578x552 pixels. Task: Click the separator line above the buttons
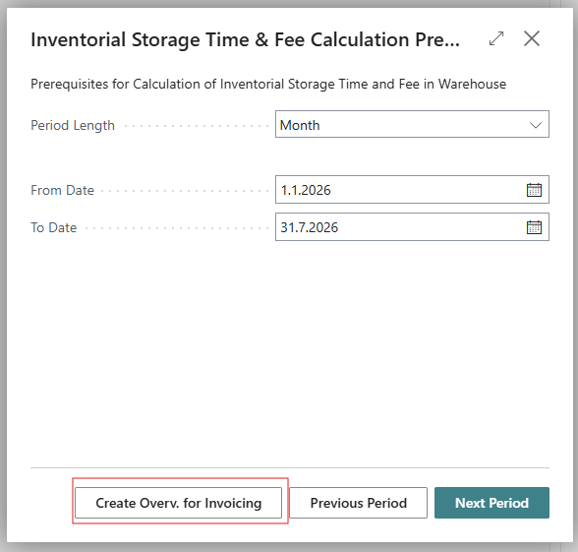(290, 467)
